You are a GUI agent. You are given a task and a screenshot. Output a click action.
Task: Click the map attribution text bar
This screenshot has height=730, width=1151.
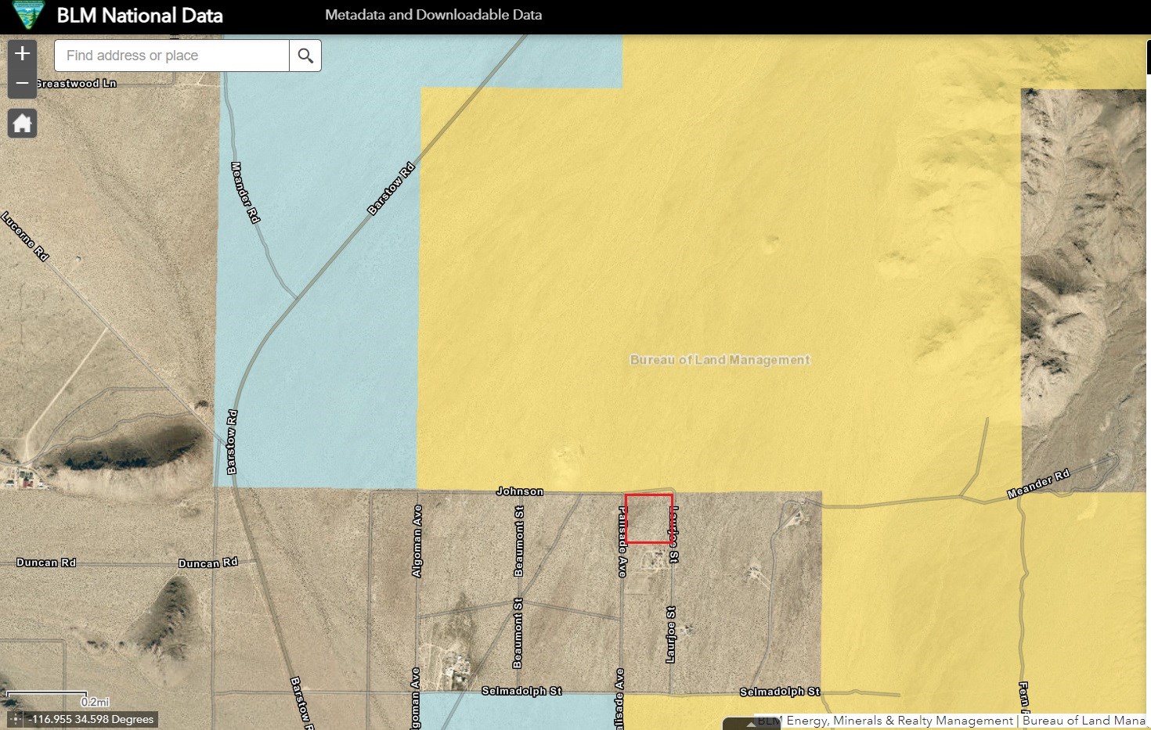click(951, 721)
